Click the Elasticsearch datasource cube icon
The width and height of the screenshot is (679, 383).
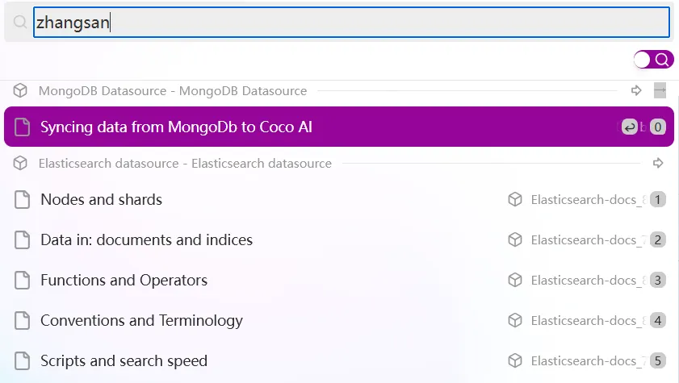pos(20,164)
